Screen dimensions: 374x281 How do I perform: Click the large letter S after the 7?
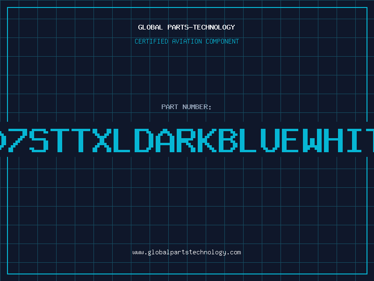point(39,140)
